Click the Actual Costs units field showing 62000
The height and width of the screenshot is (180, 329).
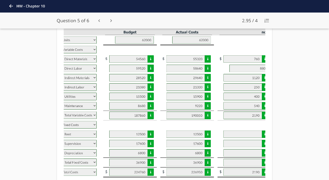(191, 40)
